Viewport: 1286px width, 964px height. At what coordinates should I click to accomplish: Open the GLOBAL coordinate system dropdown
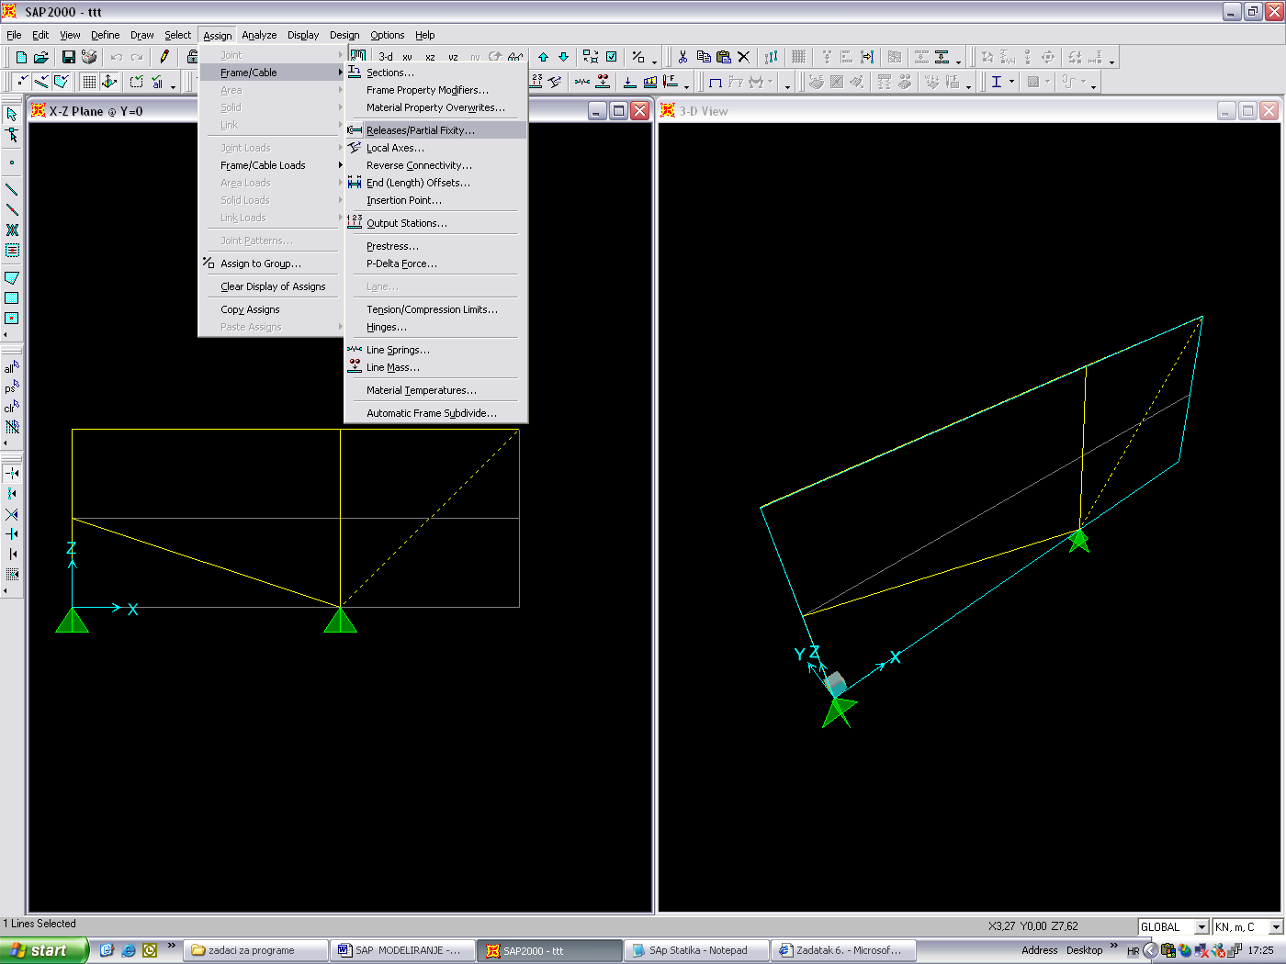tap(1201, 927)
